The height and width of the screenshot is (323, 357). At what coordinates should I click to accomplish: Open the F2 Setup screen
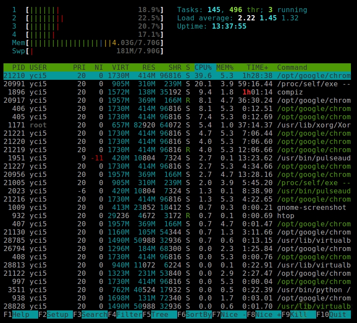point(56,315)
